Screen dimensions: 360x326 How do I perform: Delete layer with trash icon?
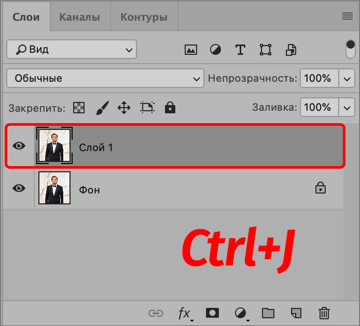tap(324, 313)
